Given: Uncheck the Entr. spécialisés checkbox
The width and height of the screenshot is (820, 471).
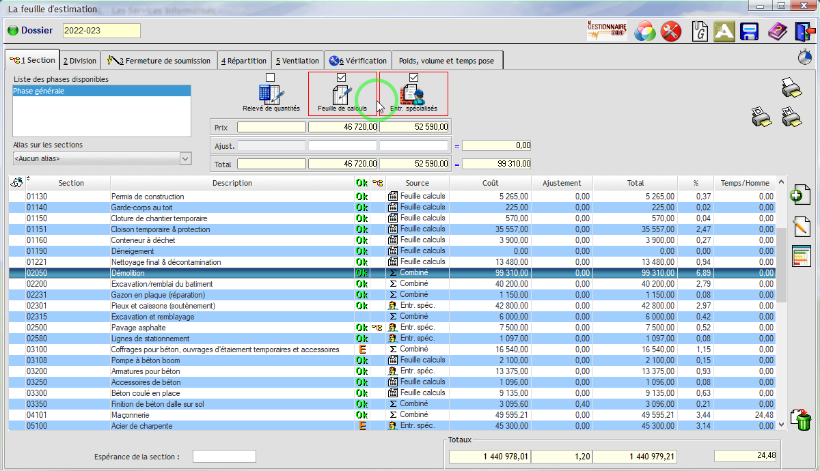Looking at the screenshot, I should pyautogui.click(x=413, y=78).
